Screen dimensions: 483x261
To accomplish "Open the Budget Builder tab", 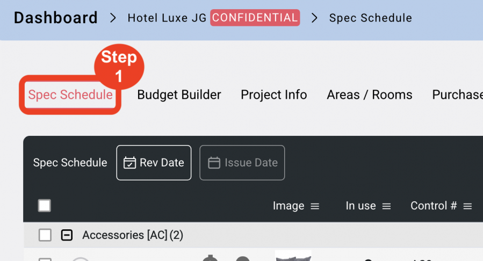I will (179, 95).
